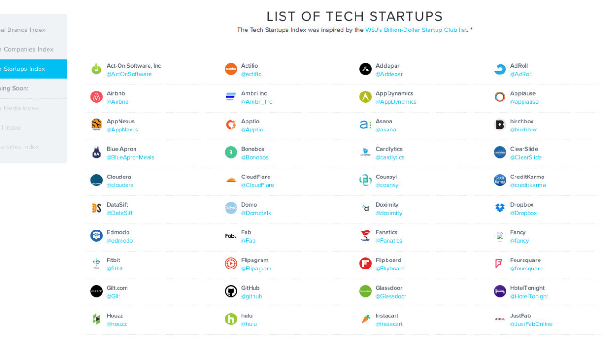The image size is (602, 338).
Task: Click the hulu logo icon
Action: (x=231, y=319)
